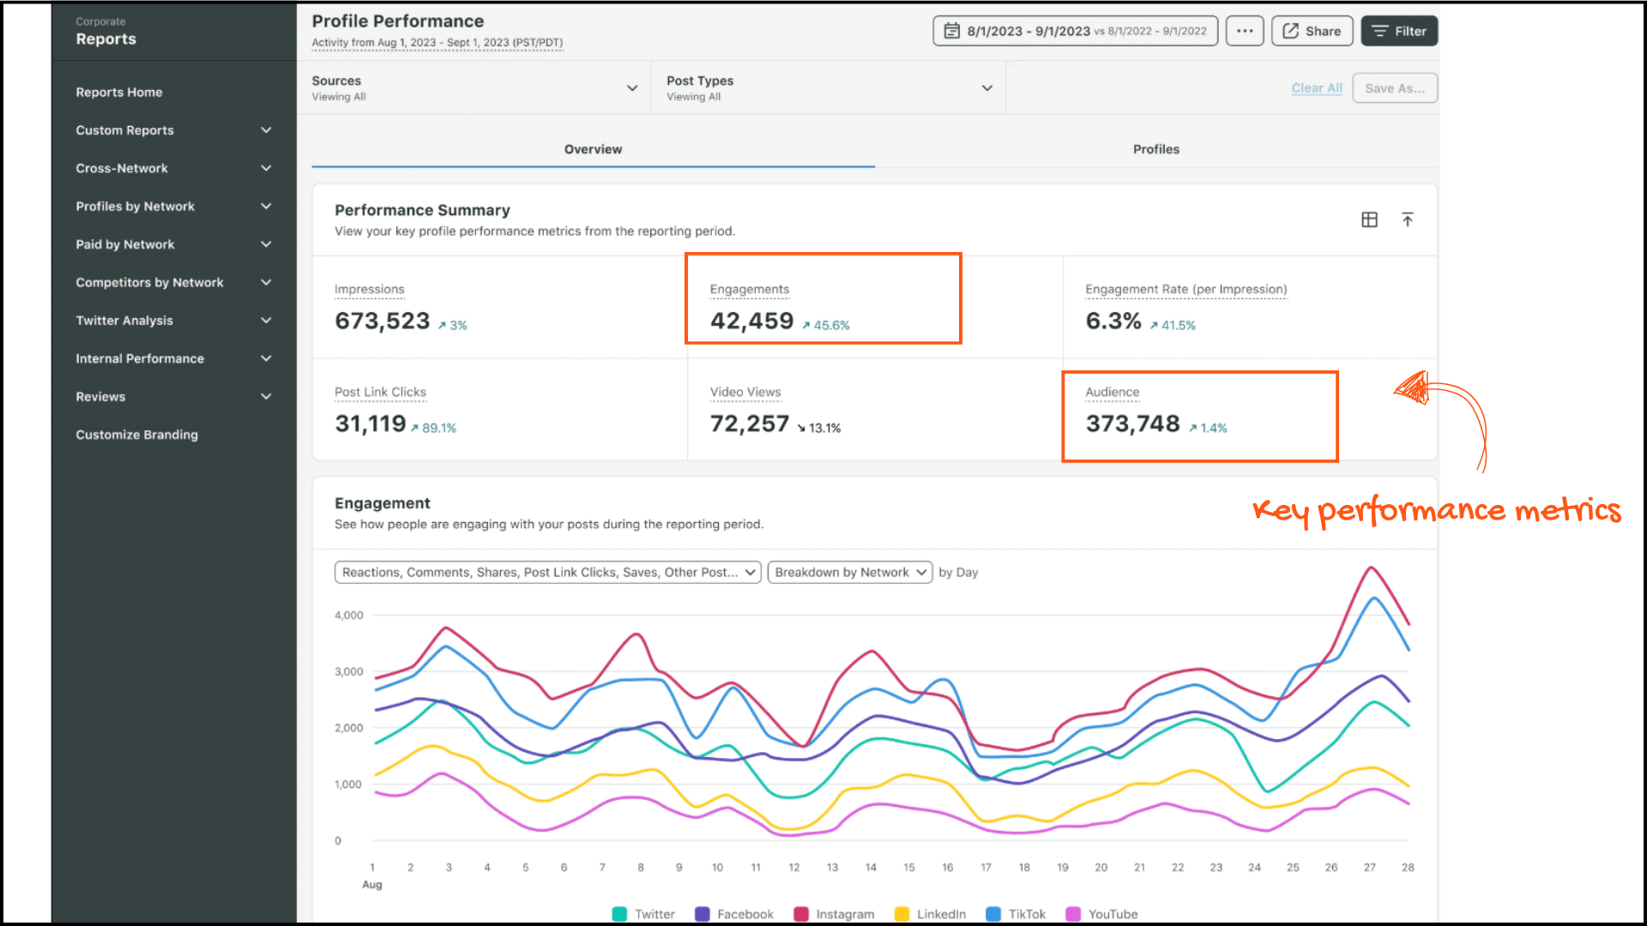1647x926 pixels.
Task: Click the Save As... button
Action: pyautogui.click(x=1395, y=87)
